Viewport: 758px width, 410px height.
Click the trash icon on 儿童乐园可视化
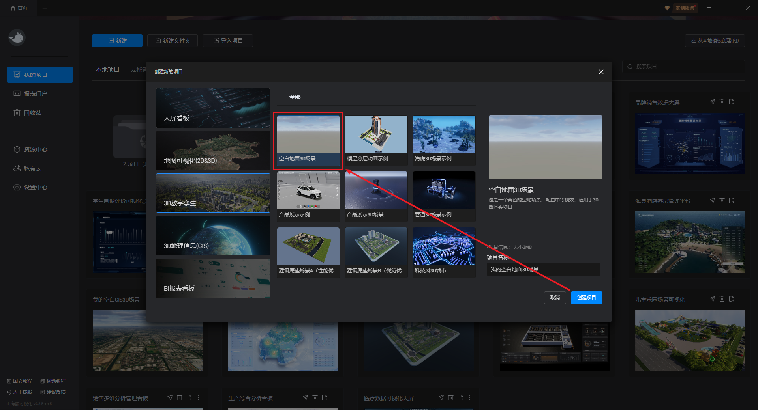pyautogui.click(x=722, y=299)
